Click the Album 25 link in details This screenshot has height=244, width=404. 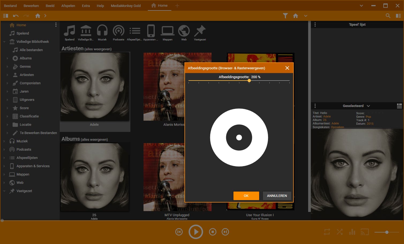click(325, 120)
